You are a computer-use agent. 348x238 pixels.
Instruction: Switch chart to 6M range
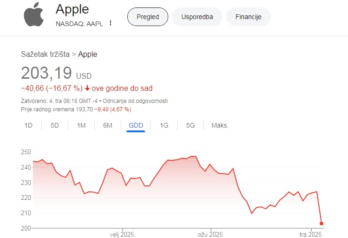pos(108,125)
